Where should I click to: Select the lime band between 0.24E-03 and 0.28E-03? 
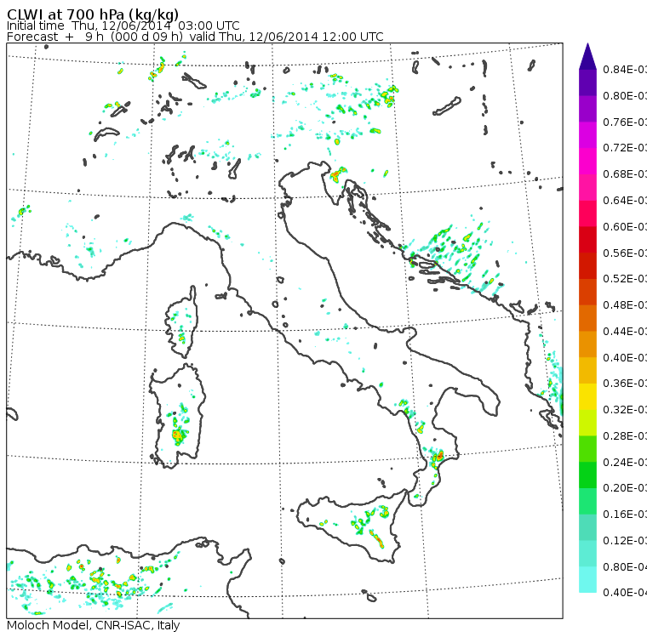pos(587,449)
